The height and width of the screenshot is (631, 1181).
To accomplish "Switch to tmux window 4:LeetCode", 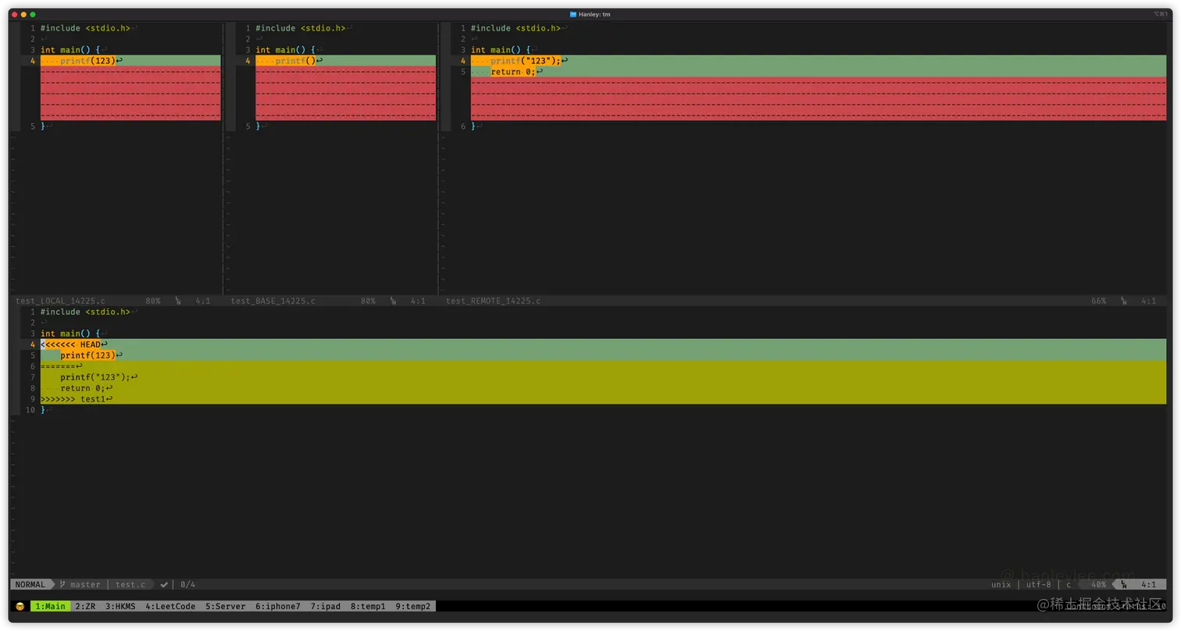I will (x=170, y=606).
